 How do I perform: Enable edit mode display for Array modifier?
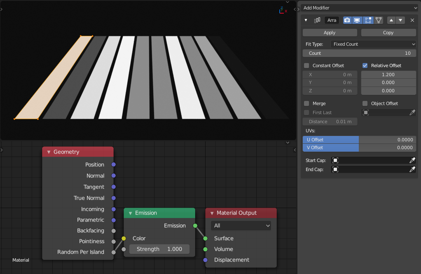click(368, 20)
